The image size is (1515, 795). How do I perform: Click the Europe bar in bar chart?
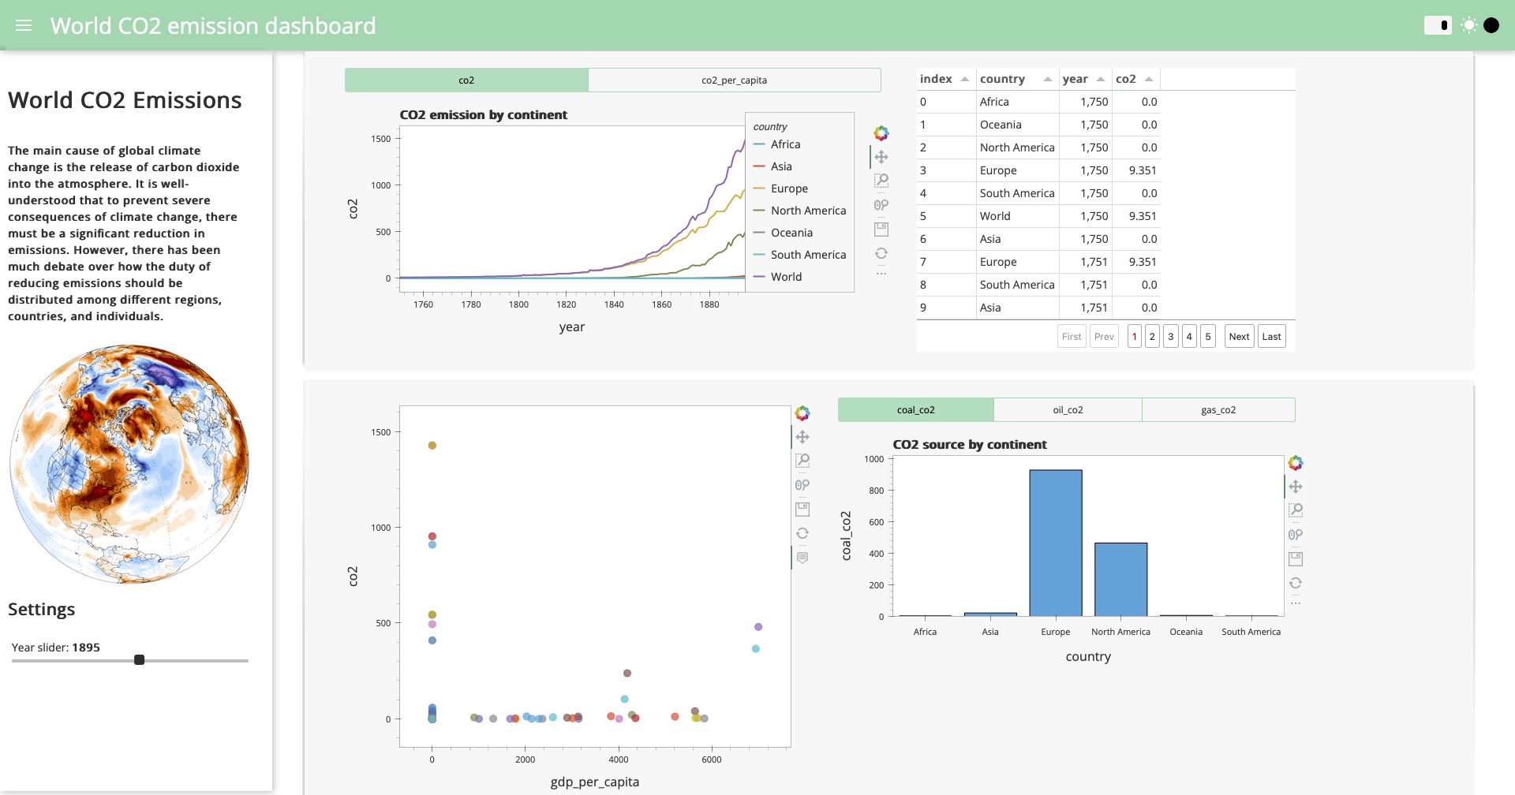click(1056, 543)
